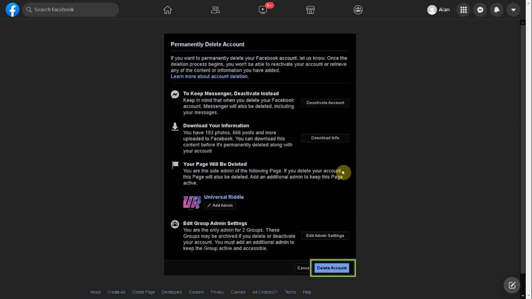Click the Facebook logo icon

[12, 10]
